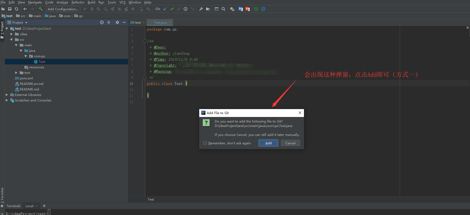Check Remember, don't ask again
The image size is (470, 215).
point(205,143)
